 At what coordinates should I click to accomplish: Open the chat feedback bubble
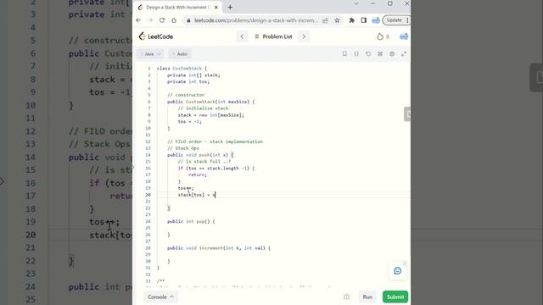pyautogui.click(x=398, y=271)
